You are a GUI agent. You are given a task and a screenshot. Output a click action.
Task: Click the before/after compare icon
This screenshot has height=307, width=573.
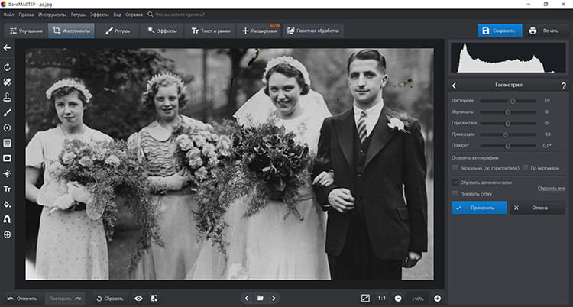(x=154, y=298)
